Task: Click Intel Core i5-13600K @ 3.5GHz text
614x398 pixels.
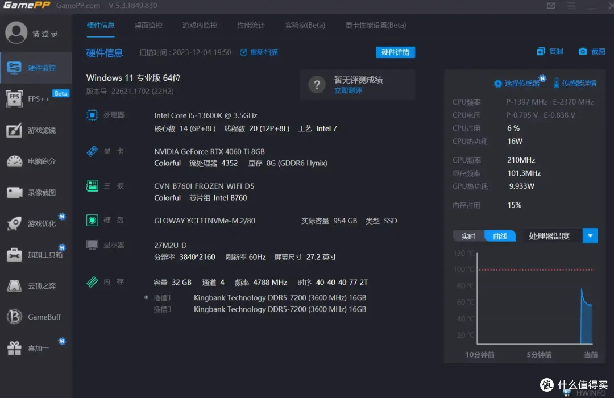Action: [x=206, y=115]
